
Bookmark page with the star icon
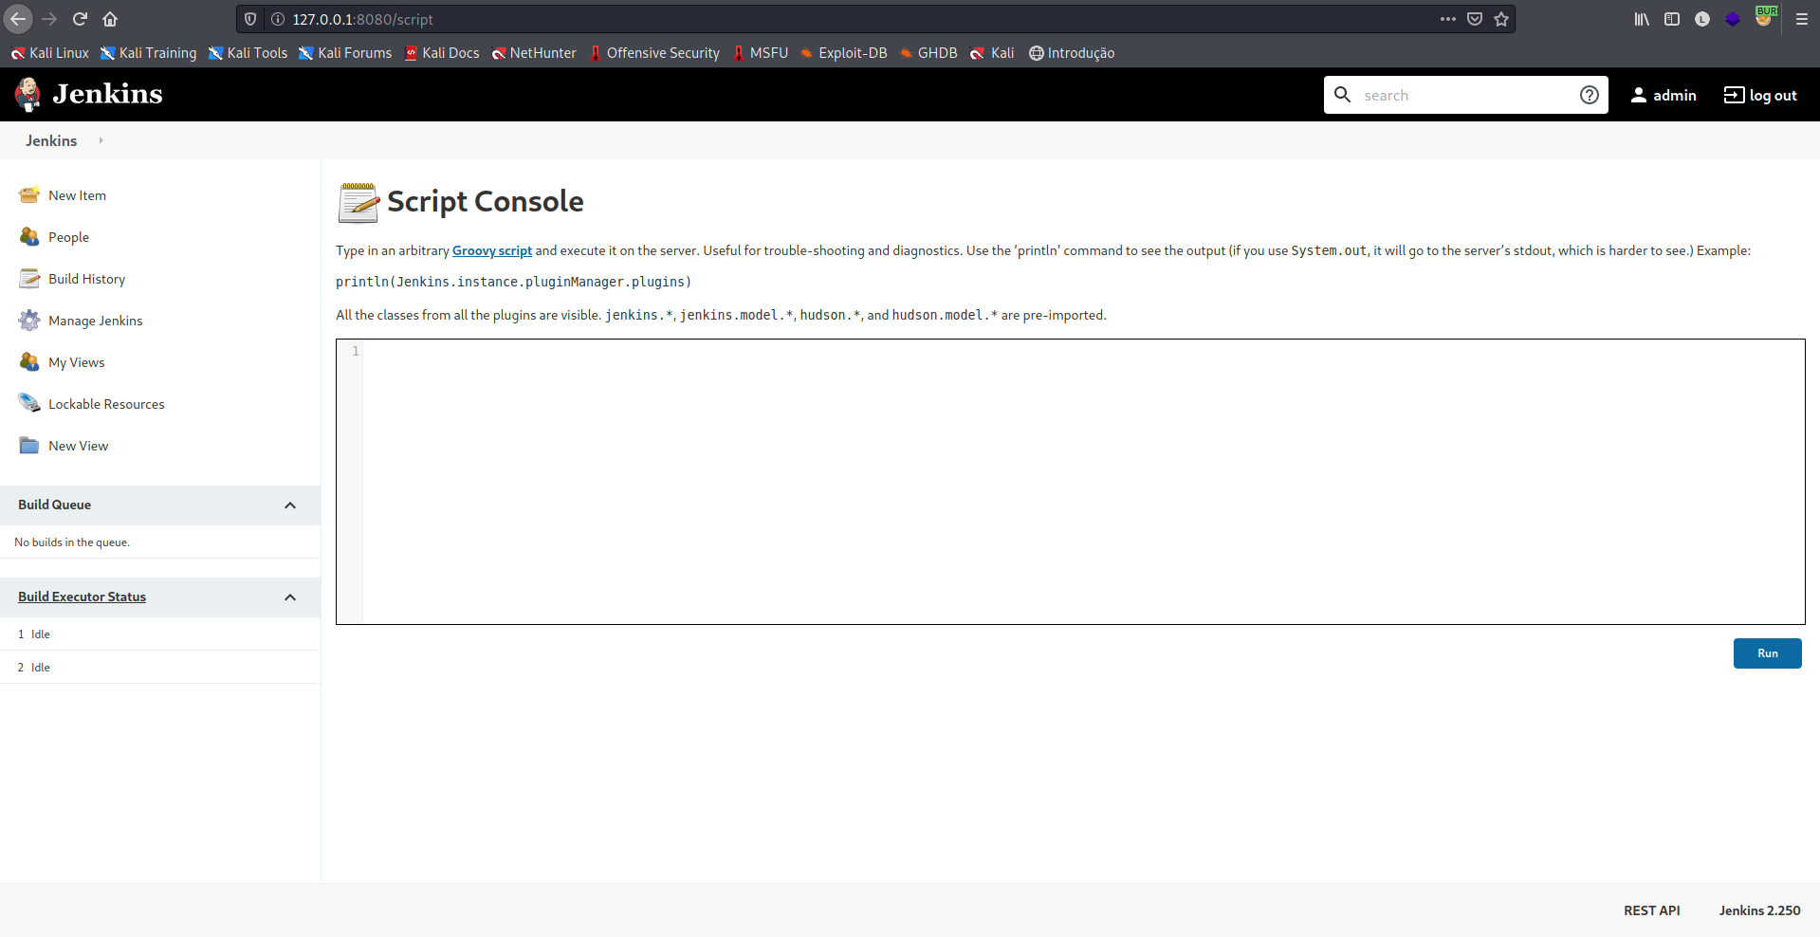tap(1501, 19)
